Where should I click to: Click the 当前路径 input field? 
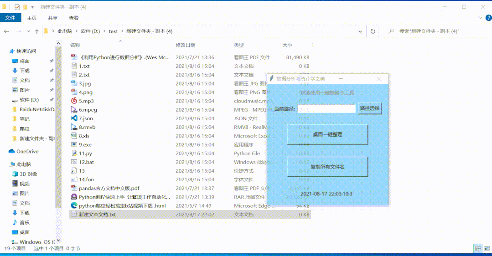(326, 109)
